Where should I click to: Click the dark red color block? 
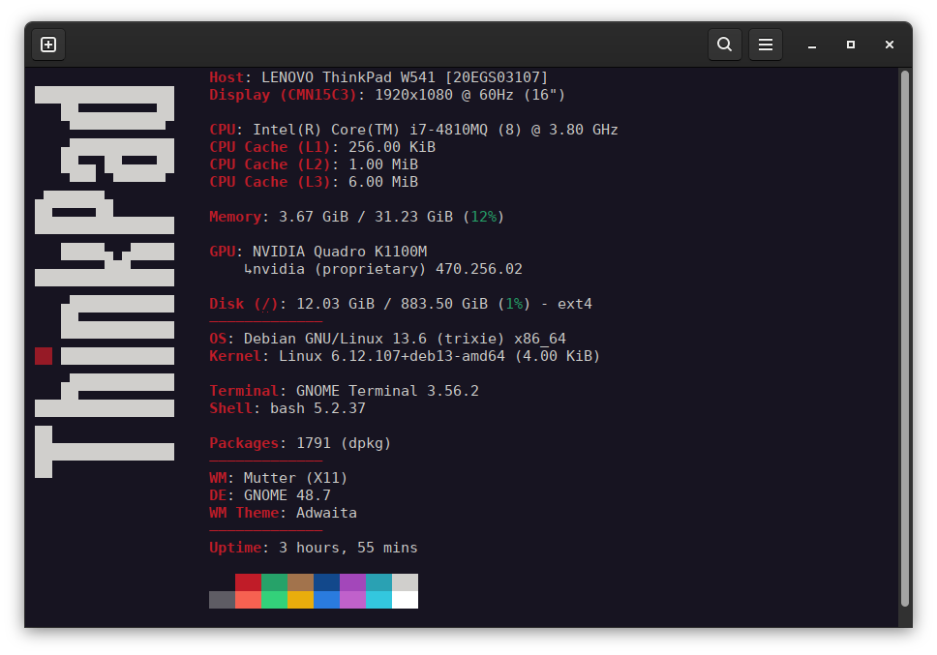(x=248, y=582)
